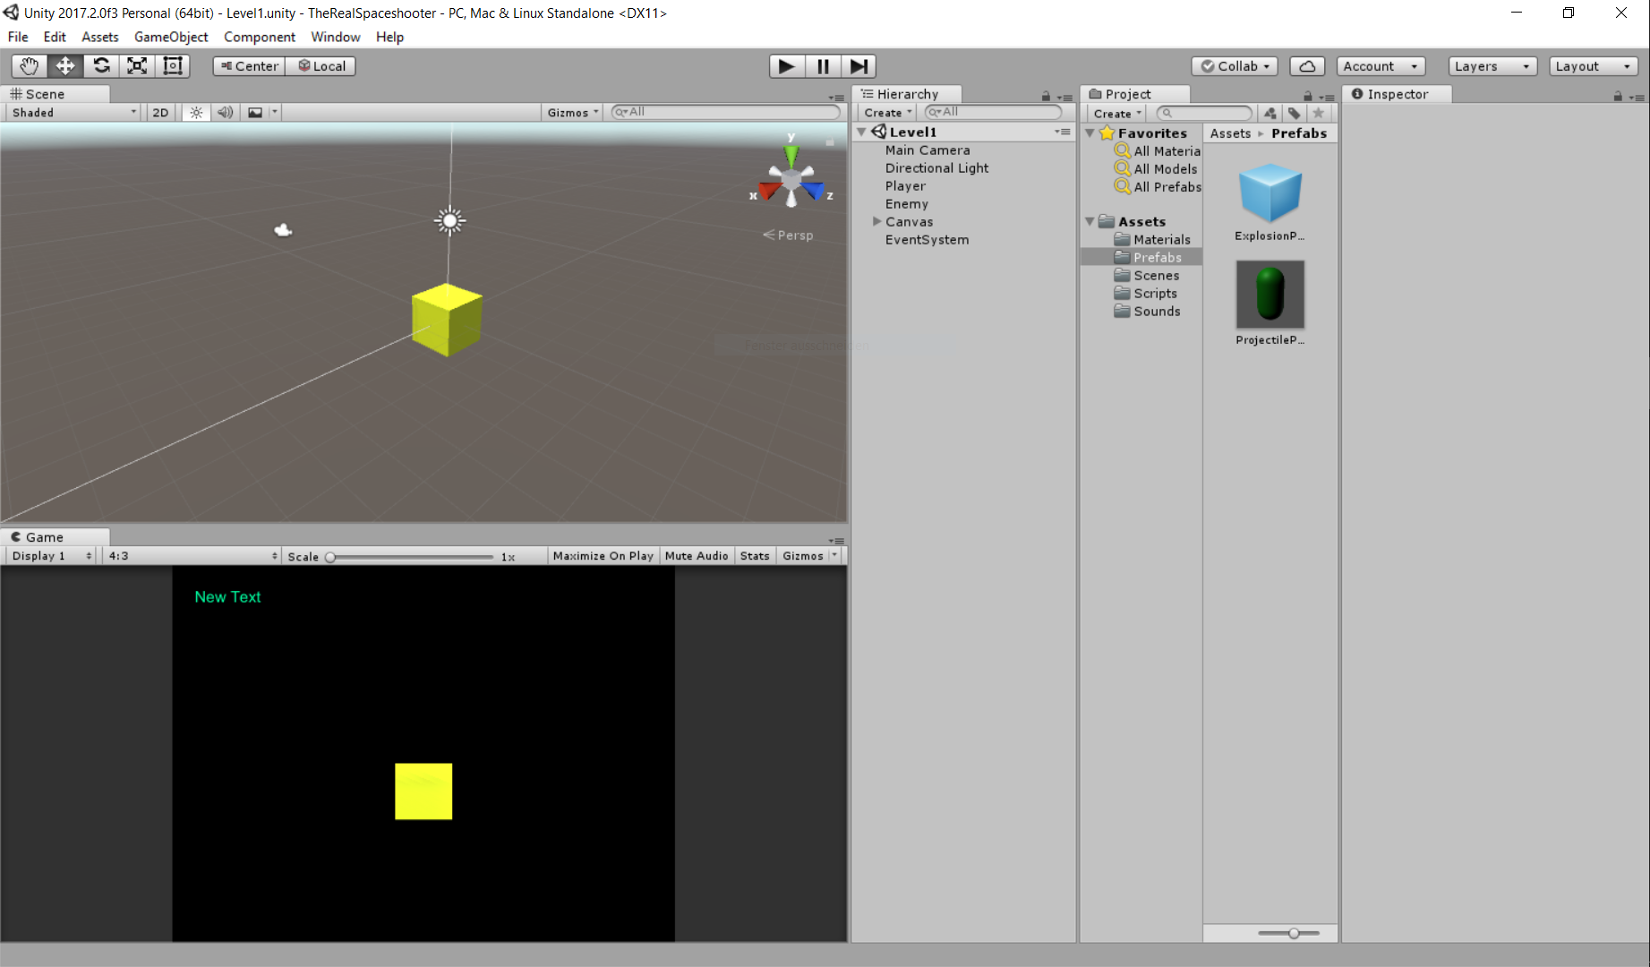
Task: Enable Maximize On Play
Action: tap(603, 556)
